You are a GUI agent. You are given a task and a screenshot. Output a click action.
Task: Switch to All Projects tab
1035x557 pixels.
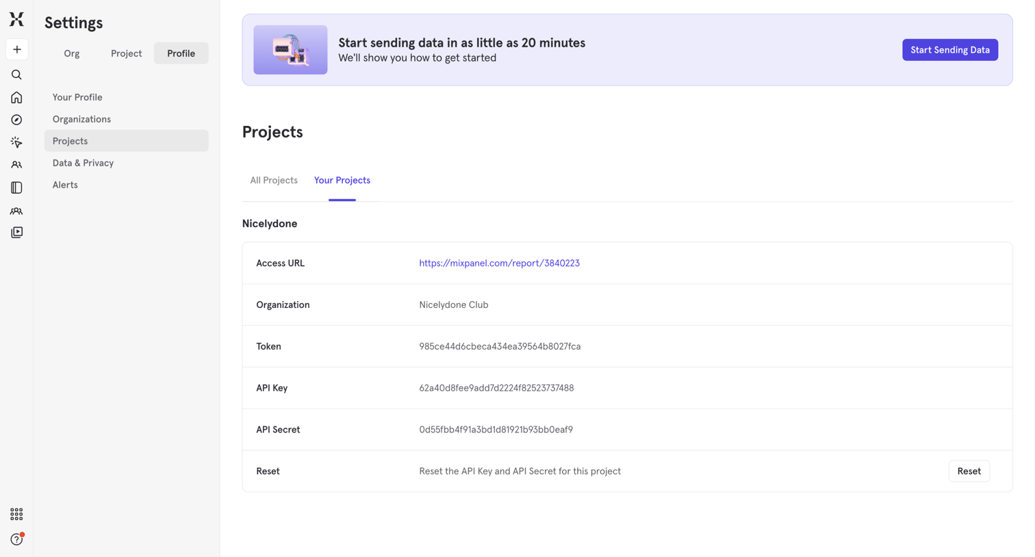tap(274, 180)
